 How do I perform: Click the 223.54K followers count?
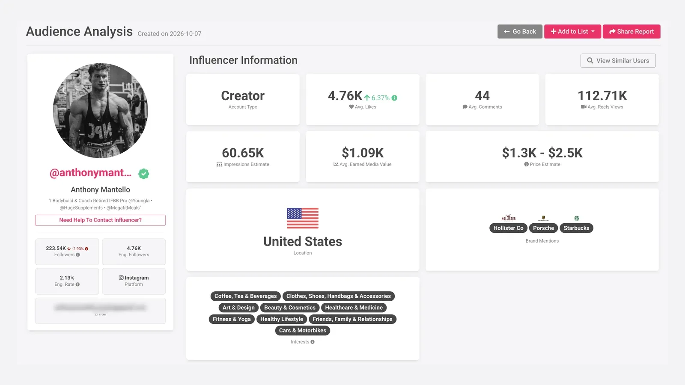pyautogui.click(x=56, y=248)
